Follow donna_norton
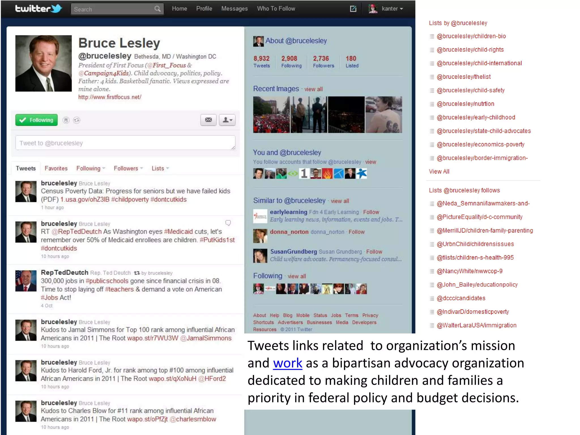The width and height of the screenshot is (580, 435). 357,232
